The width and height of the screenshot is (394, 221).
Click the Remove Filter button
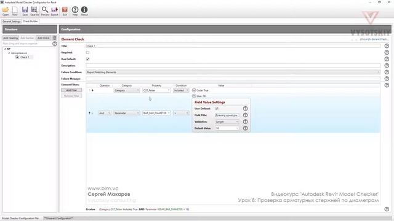click(71, 96)
